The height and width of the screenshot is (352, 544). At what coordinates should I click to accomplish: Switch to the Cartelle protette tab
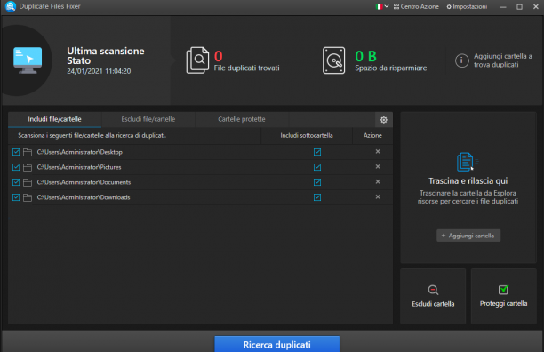tap(242, 119)
